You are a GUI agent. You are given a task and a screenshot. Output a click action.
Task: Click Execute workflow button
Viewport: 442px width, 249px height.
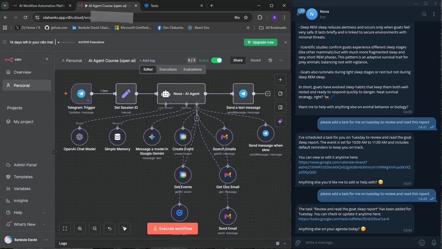pos(172,229)
